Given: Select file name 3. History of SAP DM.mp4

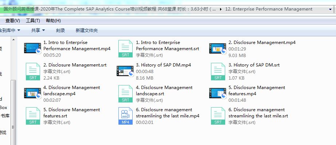Looking at the screenshot, I should 163,65.
